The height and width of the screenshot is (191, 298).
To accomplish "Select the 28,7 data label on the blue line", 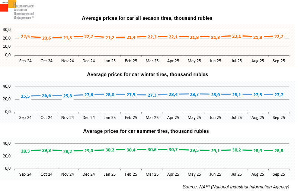I will [x=194, y=94].
